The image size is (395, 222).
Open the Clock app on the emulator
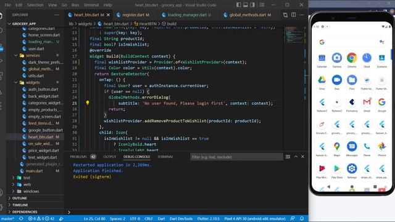tap(367, 58)
